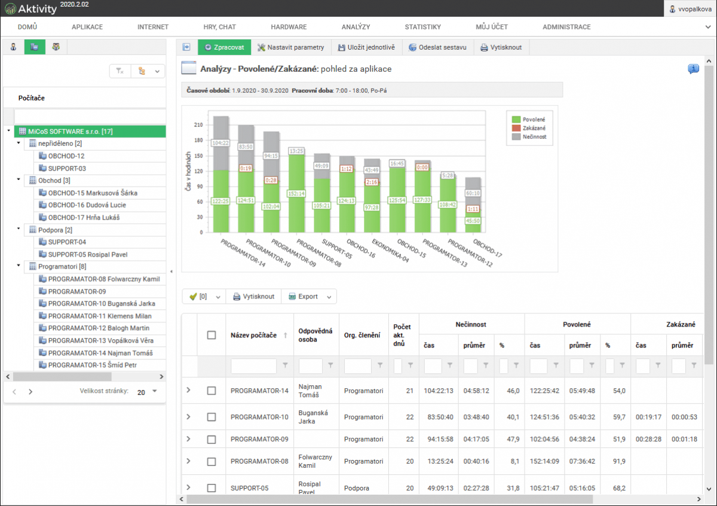
Task: Clear the tree filter with funnel icon
Action: pos(120,71)
